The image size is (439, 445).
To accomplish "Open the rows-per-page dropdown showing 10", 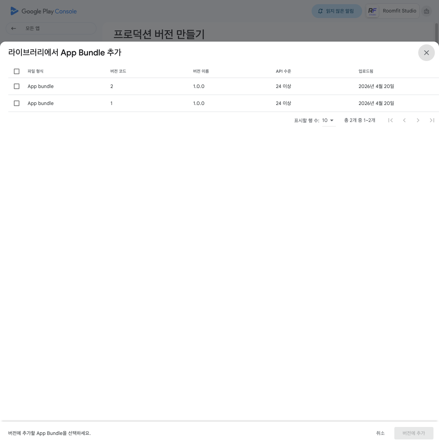I will pyautogui.click(x=328, y=121).
